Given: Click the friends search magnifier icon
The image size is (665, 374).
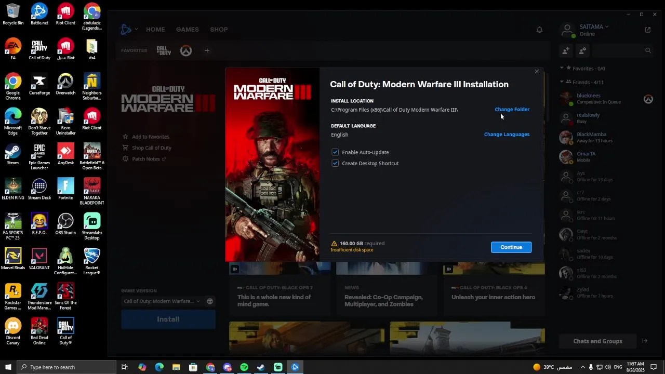Looking at the screenshot, I should pyautogui.click(x=648, y=50).
